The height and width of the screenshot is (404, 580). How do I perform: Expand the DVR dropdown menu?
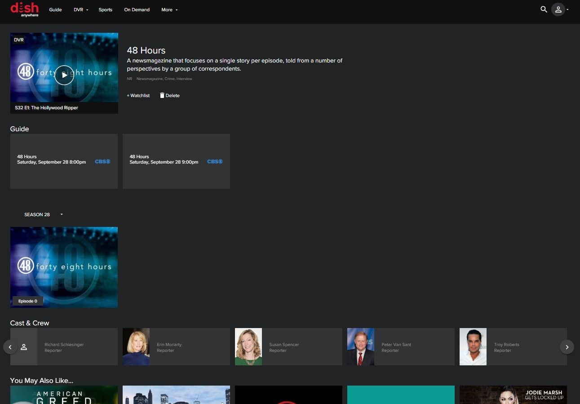tap(81, 10)
